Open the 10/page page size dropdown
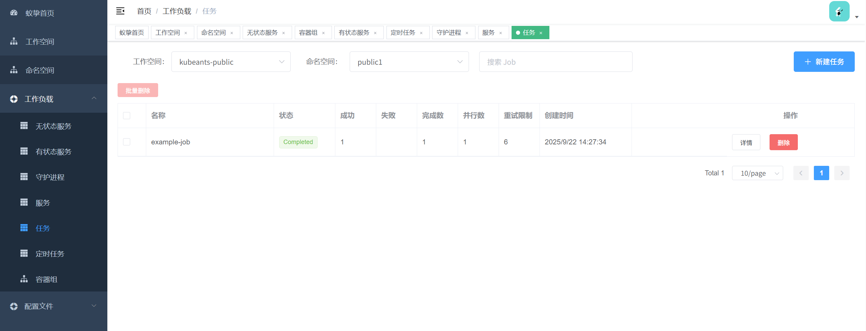 (x=757, y=173)
